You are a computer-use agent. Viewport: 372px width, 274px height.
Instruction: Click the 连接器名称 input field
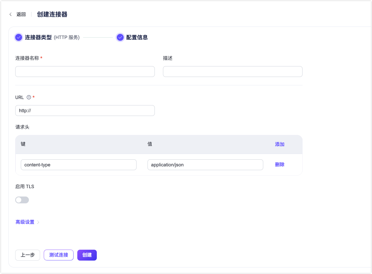click(x=85, y=71)
